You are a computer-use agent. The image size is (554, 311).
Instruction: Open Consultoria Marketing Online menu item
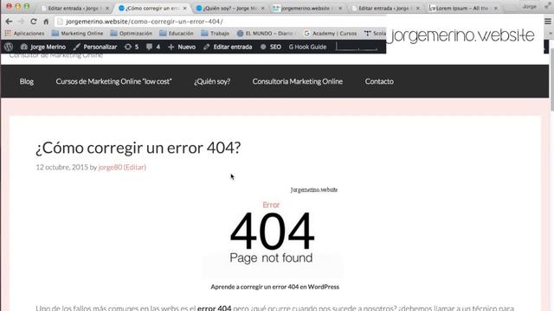[298, 81]
